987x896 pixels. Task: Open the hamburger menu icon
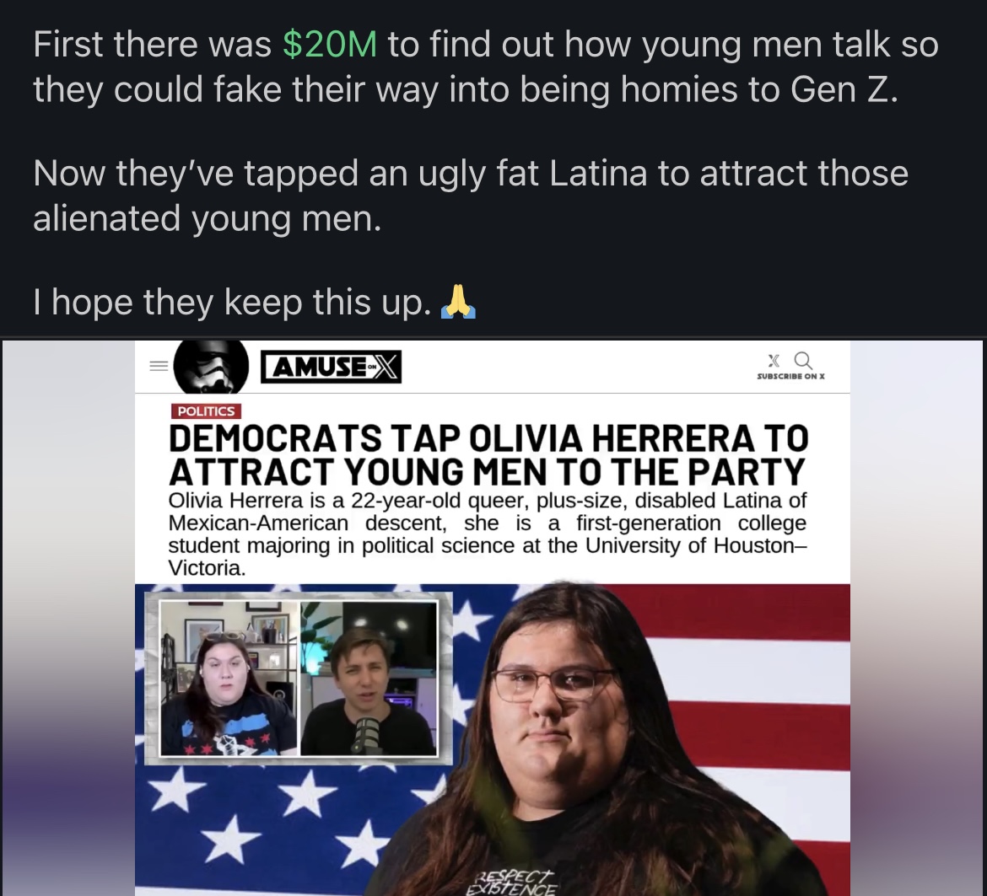(x=159, y=366)
